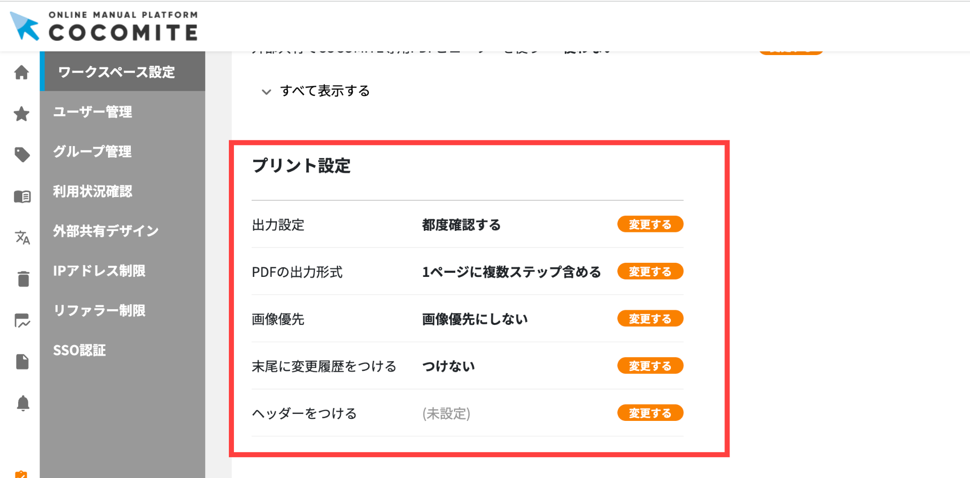This screenshot has height=478, width=970.
Task: Click 変更する for PDFの出力形式
Action: pos(650,271)
